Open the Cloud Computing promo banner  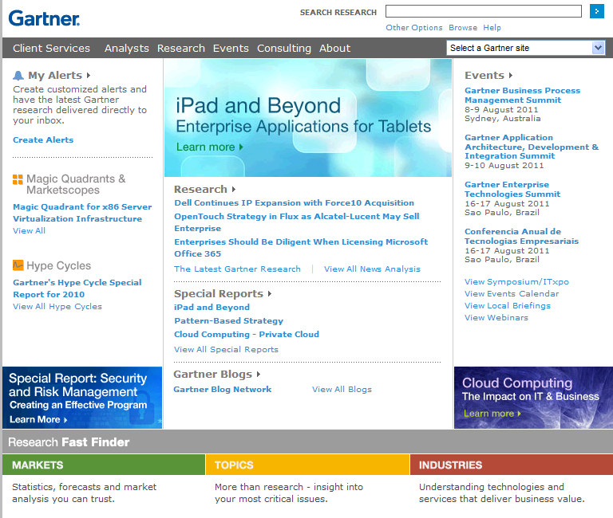[532, 397]
